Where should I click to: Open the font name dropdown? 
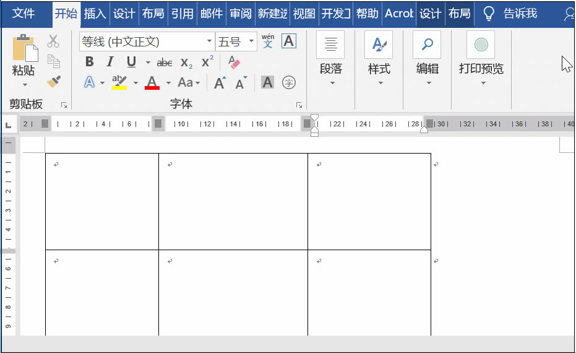[x=209, y=41]
